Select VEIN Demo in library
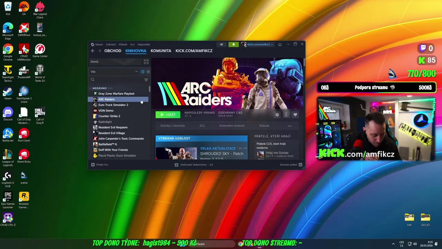This screenshot has height=249, width=442. [x=118, y=111]
